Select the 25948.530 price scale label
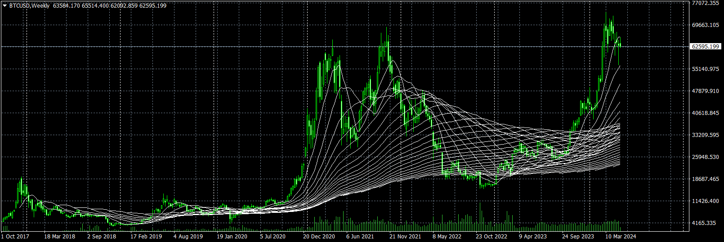 706,157
